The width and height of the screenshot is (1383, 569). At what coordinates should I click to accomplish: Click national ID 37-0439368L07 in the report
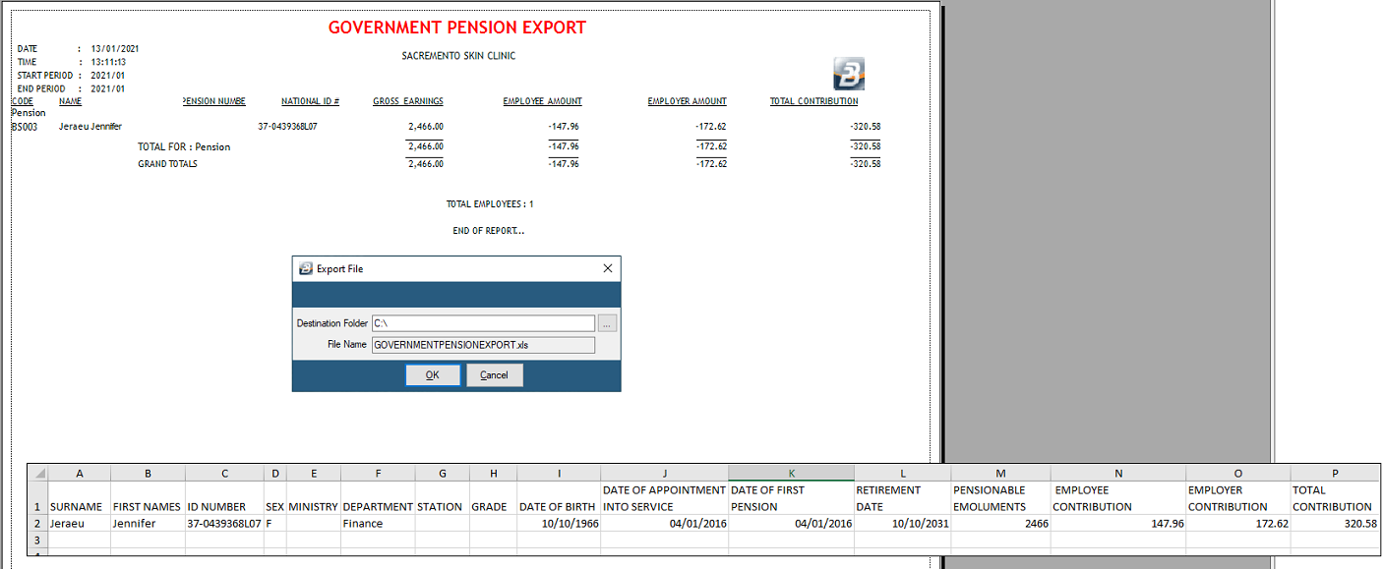coord(287,127)
